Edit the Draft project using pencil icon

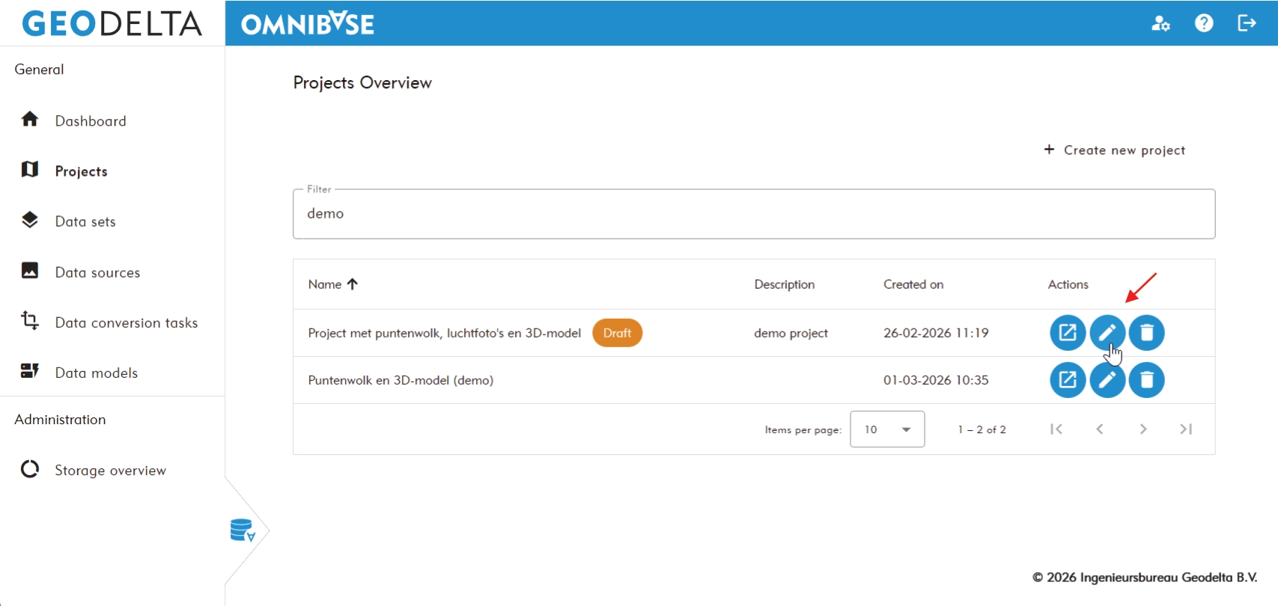(x=1107, y=333)
